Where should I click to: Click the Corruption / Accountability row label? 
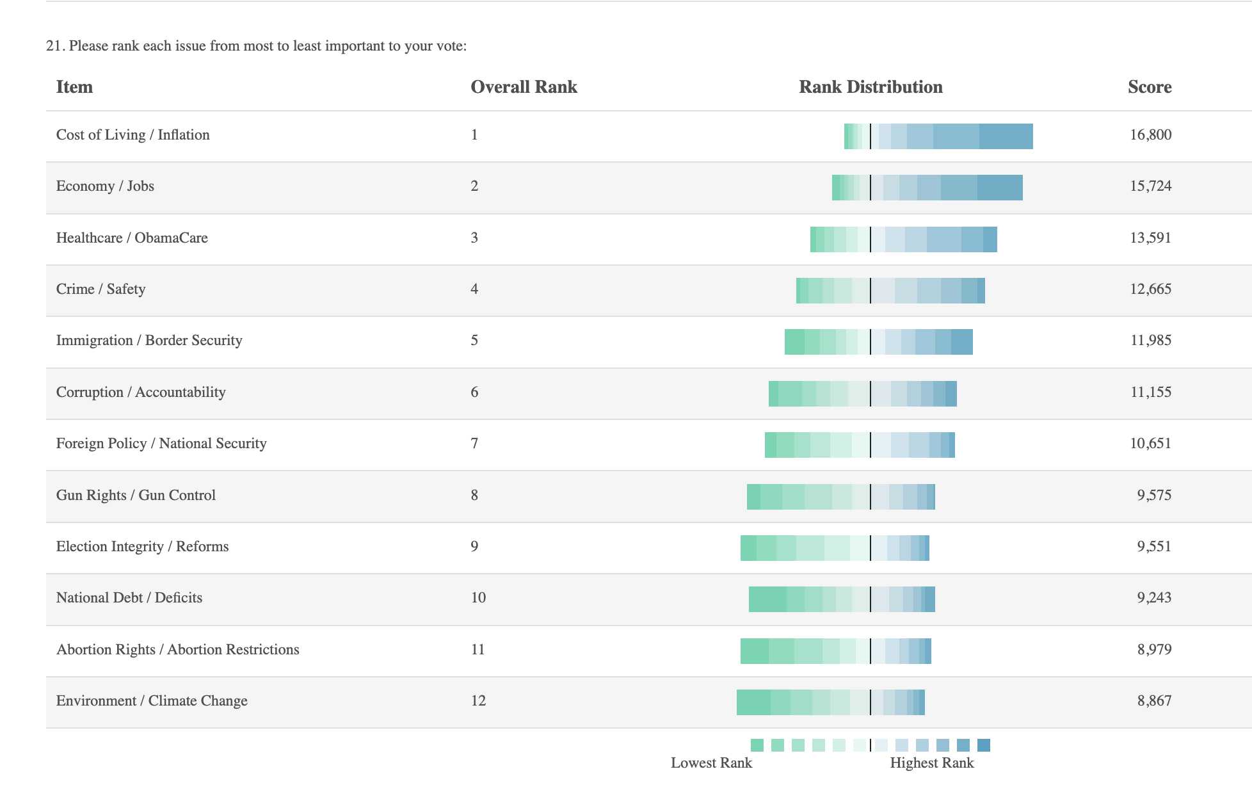(x=141, y=392)
